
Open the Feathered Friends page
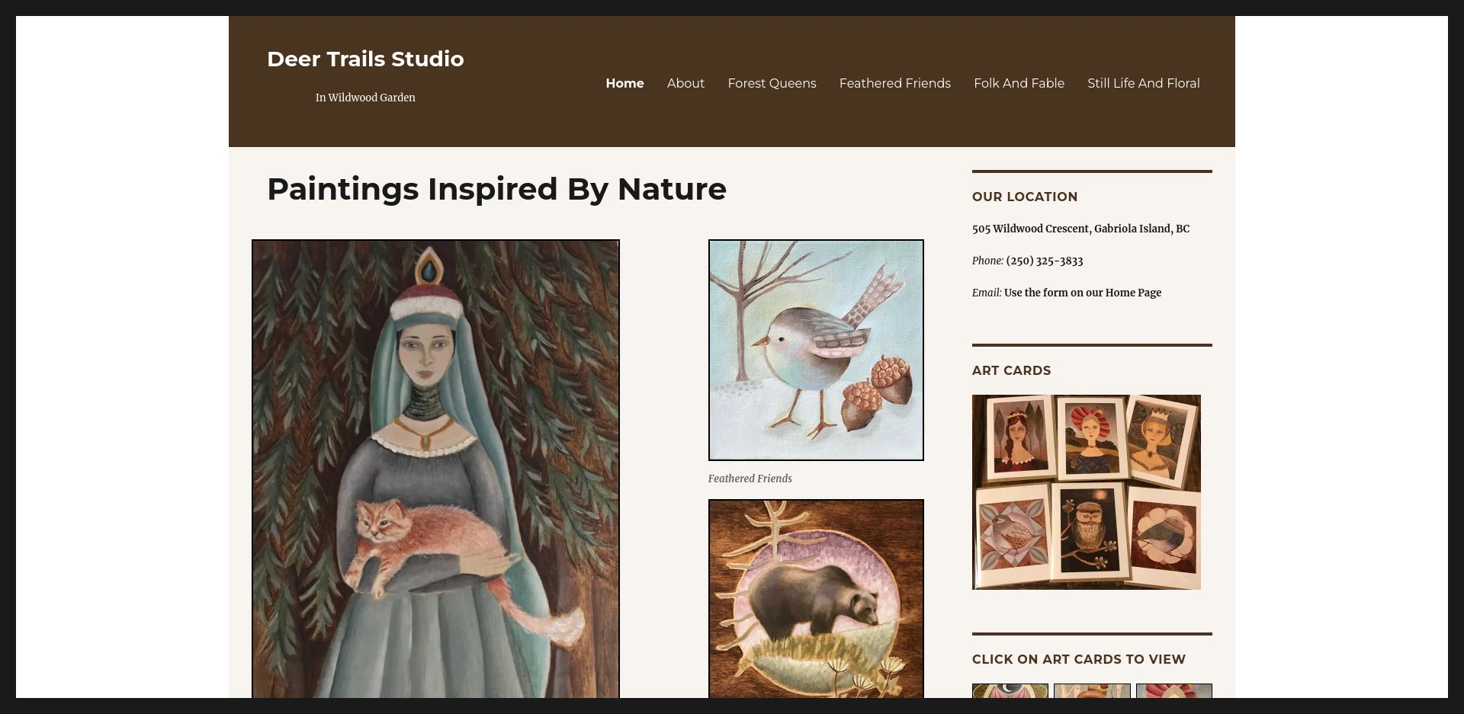[894, 83]
